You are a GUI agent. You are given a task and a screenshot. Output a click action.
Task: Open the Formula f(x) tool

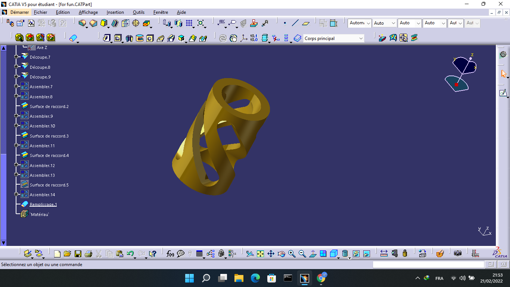coord(170,254)
